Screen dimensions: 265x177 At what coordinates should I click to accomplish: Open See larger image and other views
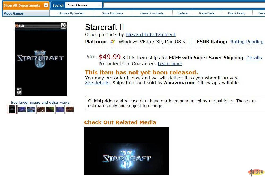[x=40, y=102]
